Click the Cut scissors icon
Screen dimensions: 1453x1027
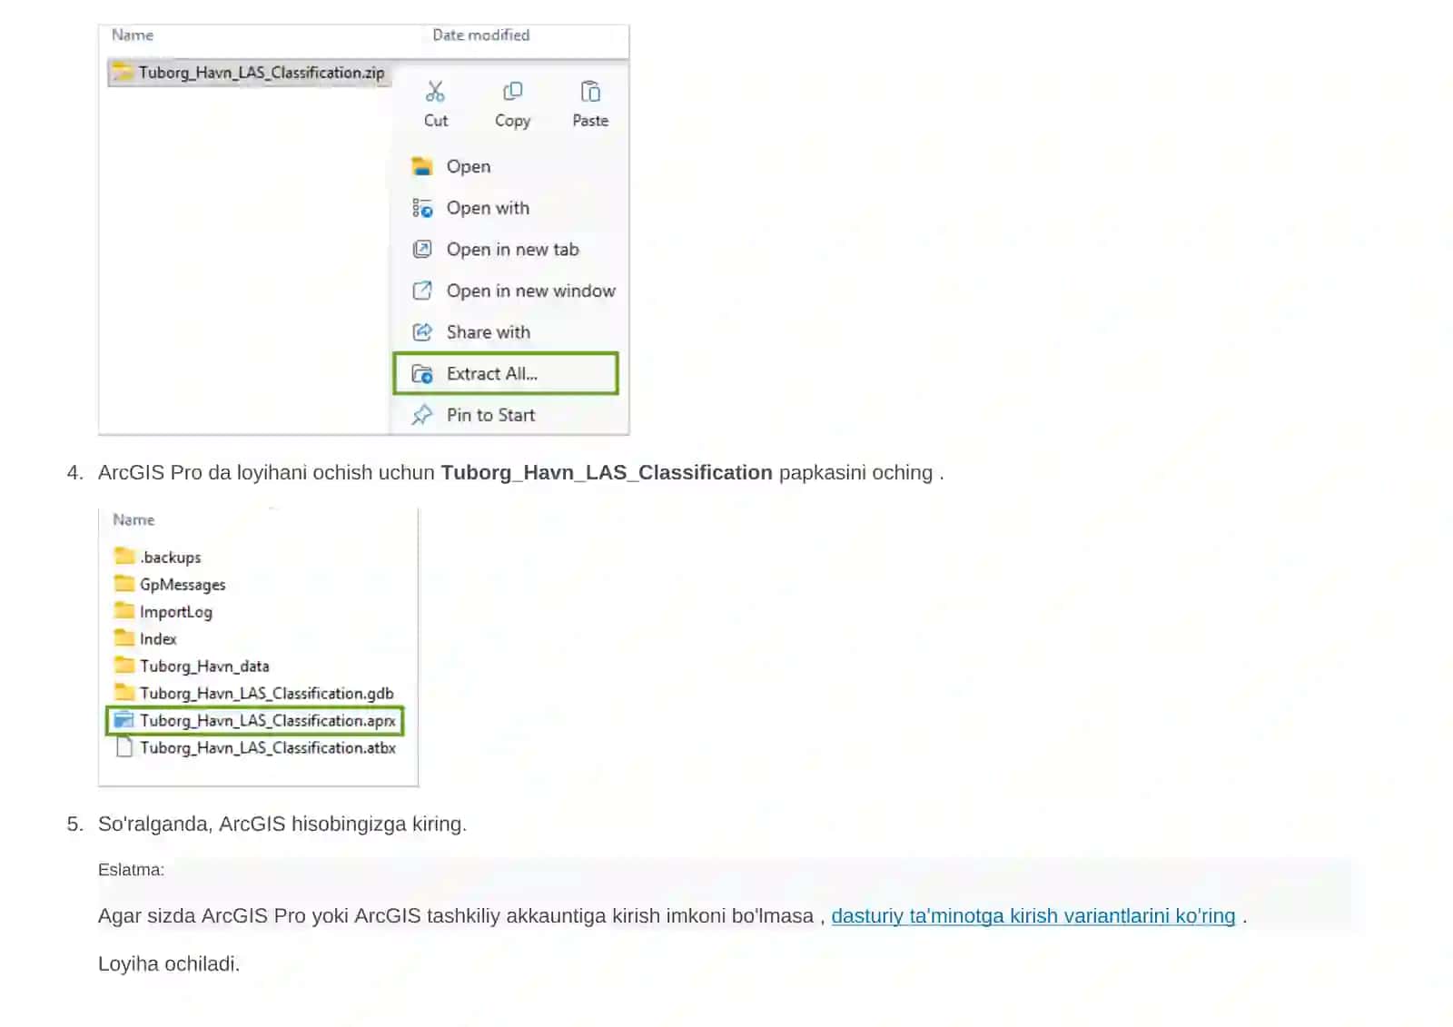[436, 92]
